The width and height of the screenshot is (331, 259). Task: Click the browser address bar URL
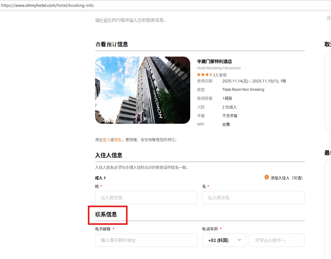(x=47, y=6)
